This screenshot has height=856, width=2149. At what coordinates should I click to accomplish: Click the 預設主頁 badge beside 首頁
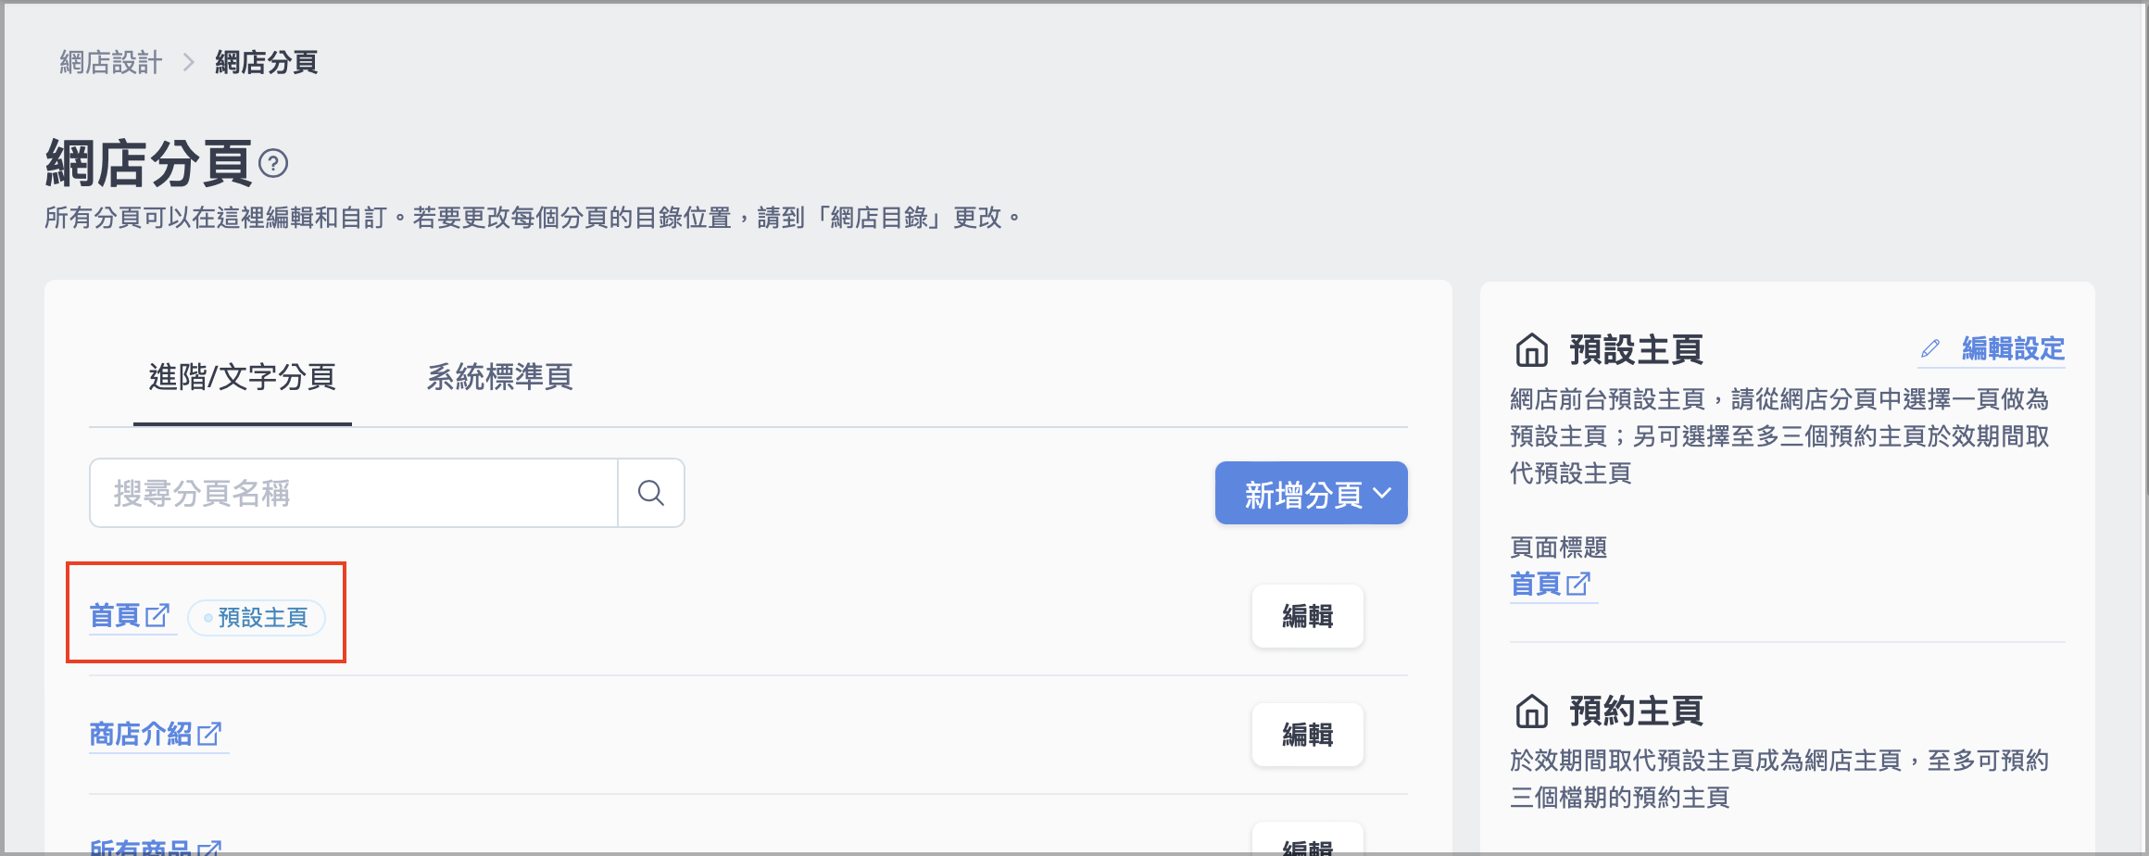(x=257, y=618)
